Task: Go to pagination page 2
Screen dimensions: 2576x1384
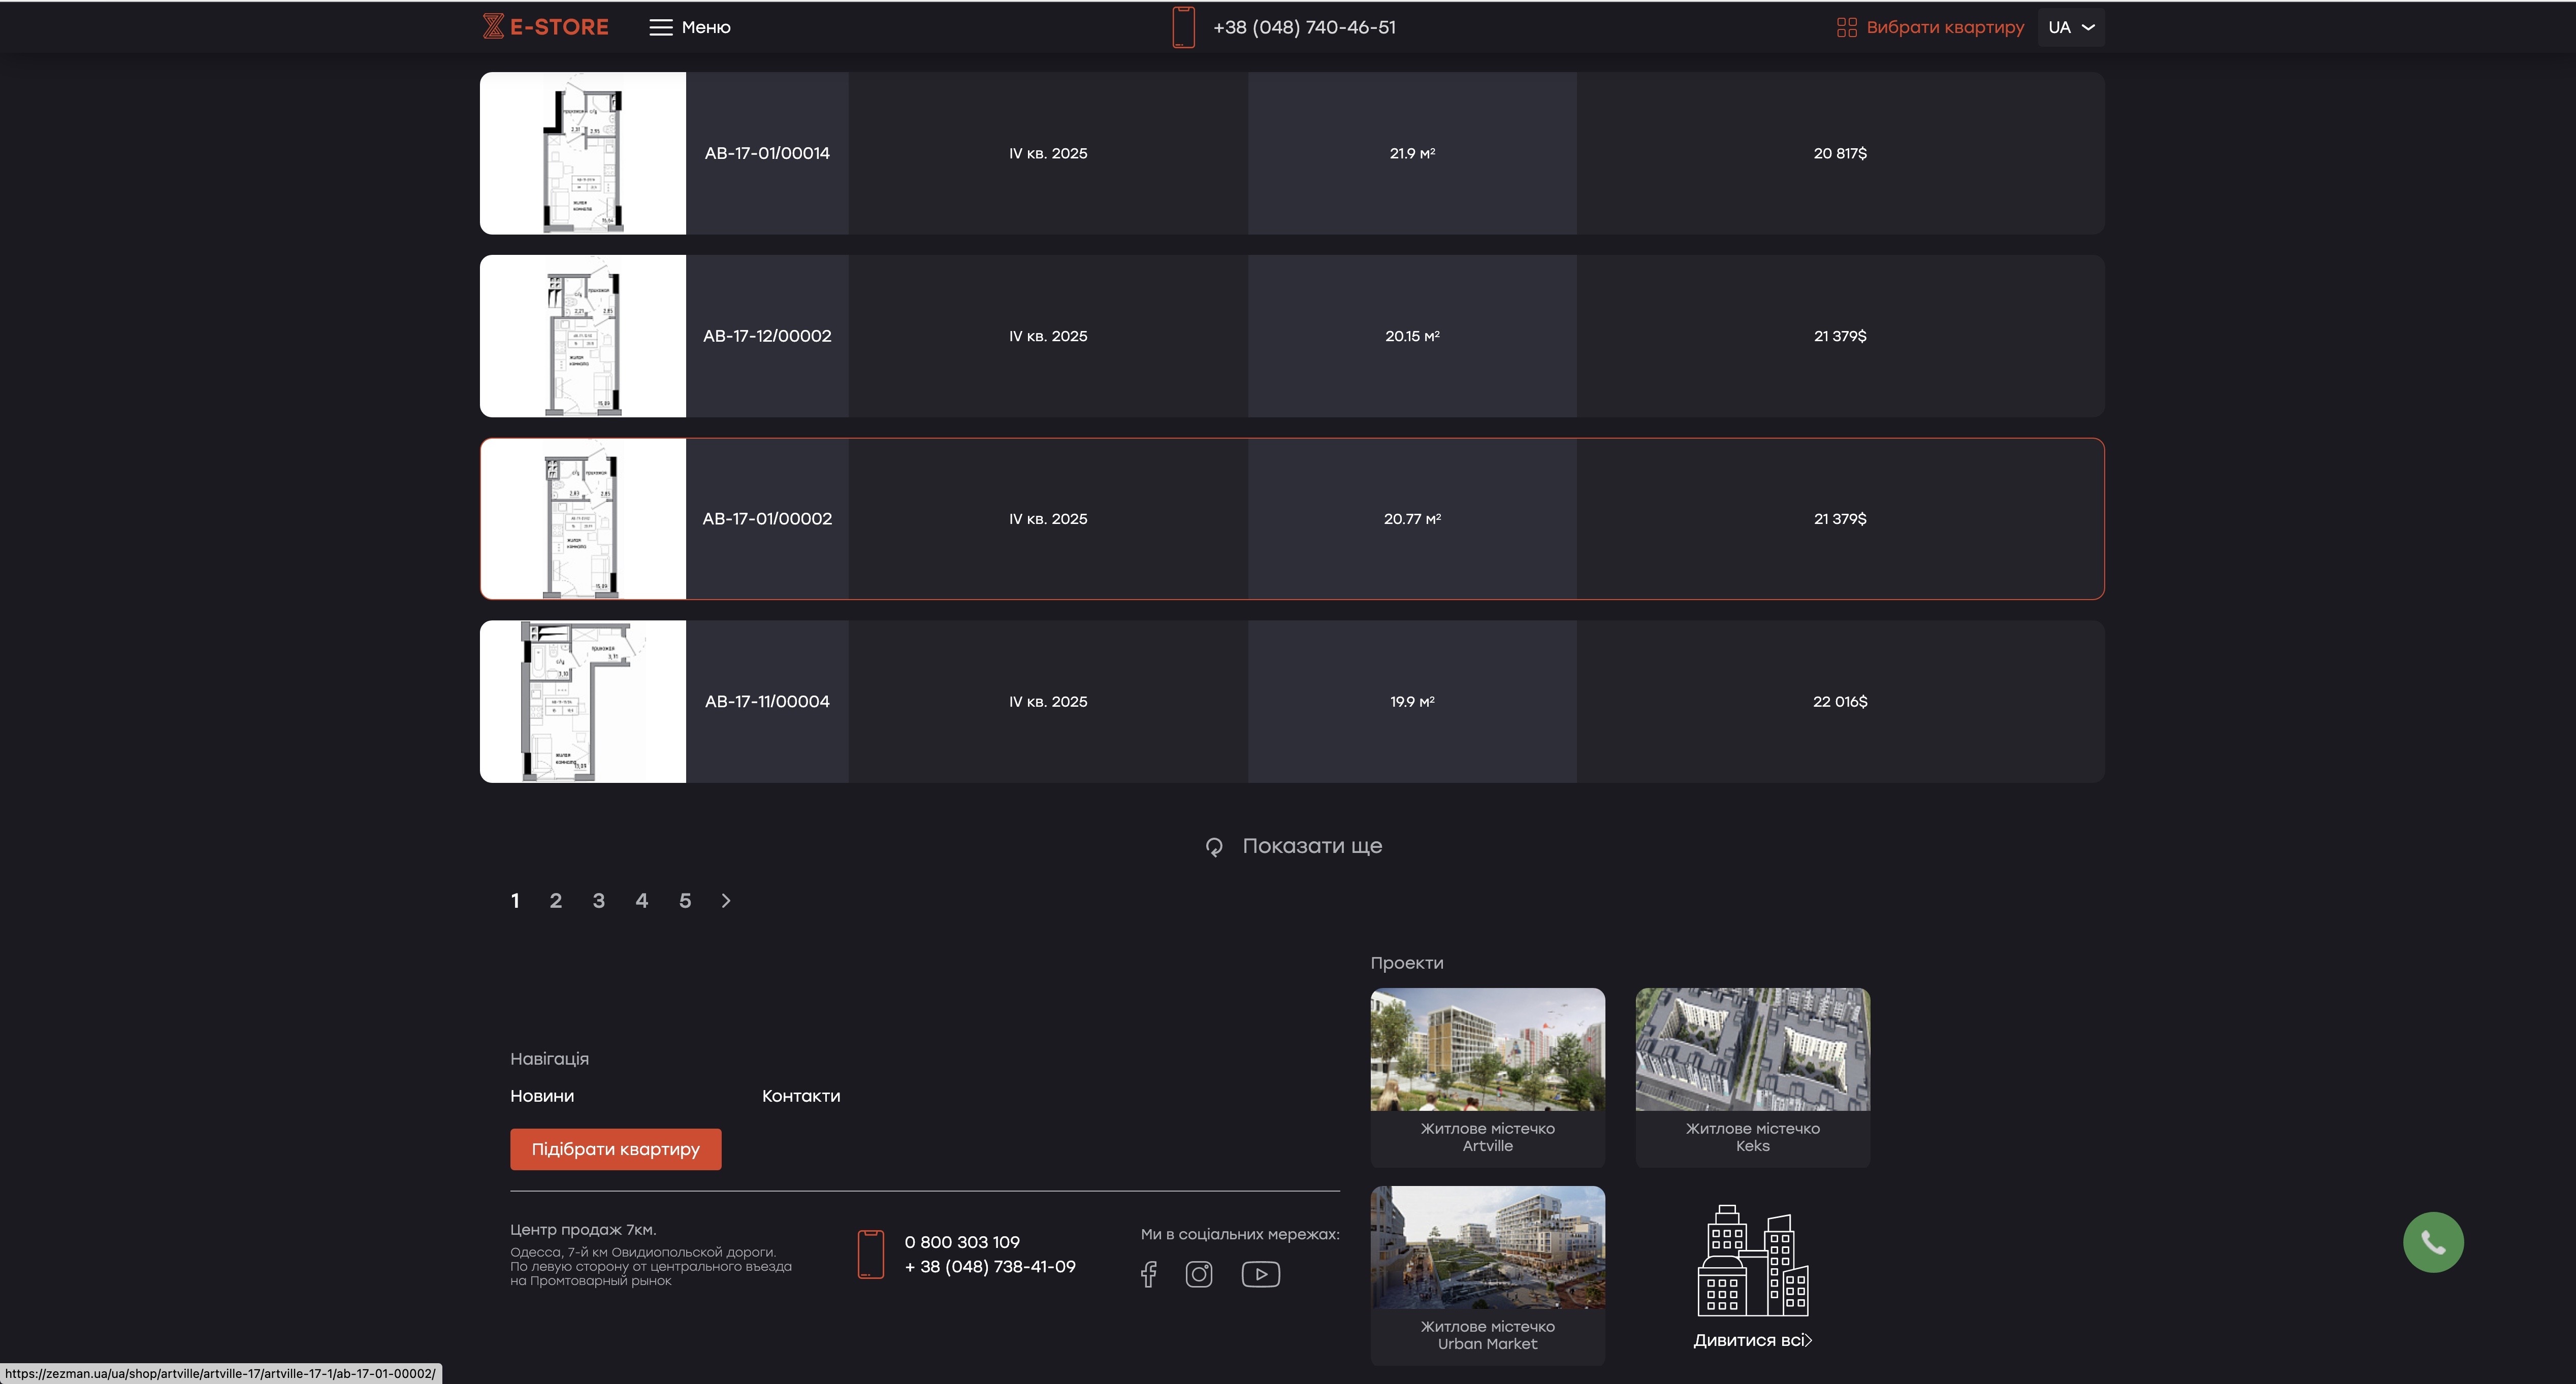Action: click(x=556, y=901)
